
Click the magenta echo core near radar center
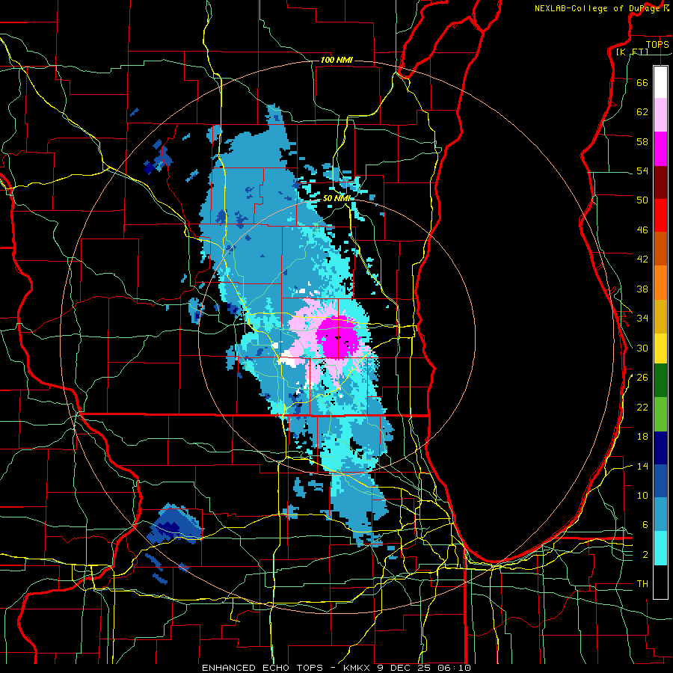coord(338,337)
